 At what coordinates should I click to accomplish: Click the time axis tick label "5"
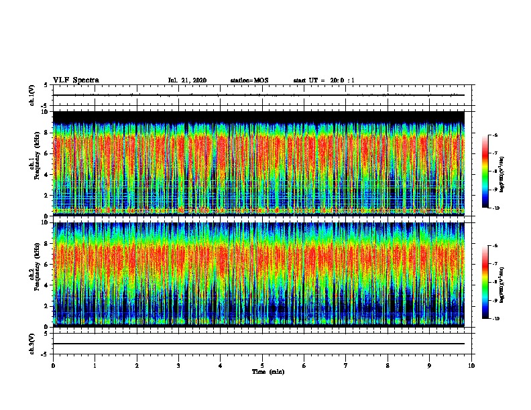(262, 366)
